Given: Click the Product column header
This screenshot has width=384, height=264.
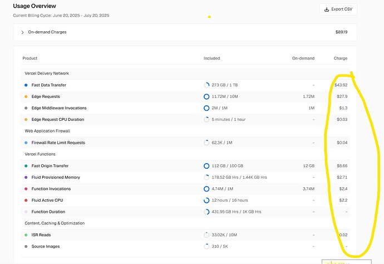Looking at the screenshot, I should (x=30, y=58).
